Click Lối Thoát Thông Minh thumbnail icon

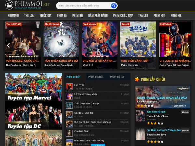(69, 96)
